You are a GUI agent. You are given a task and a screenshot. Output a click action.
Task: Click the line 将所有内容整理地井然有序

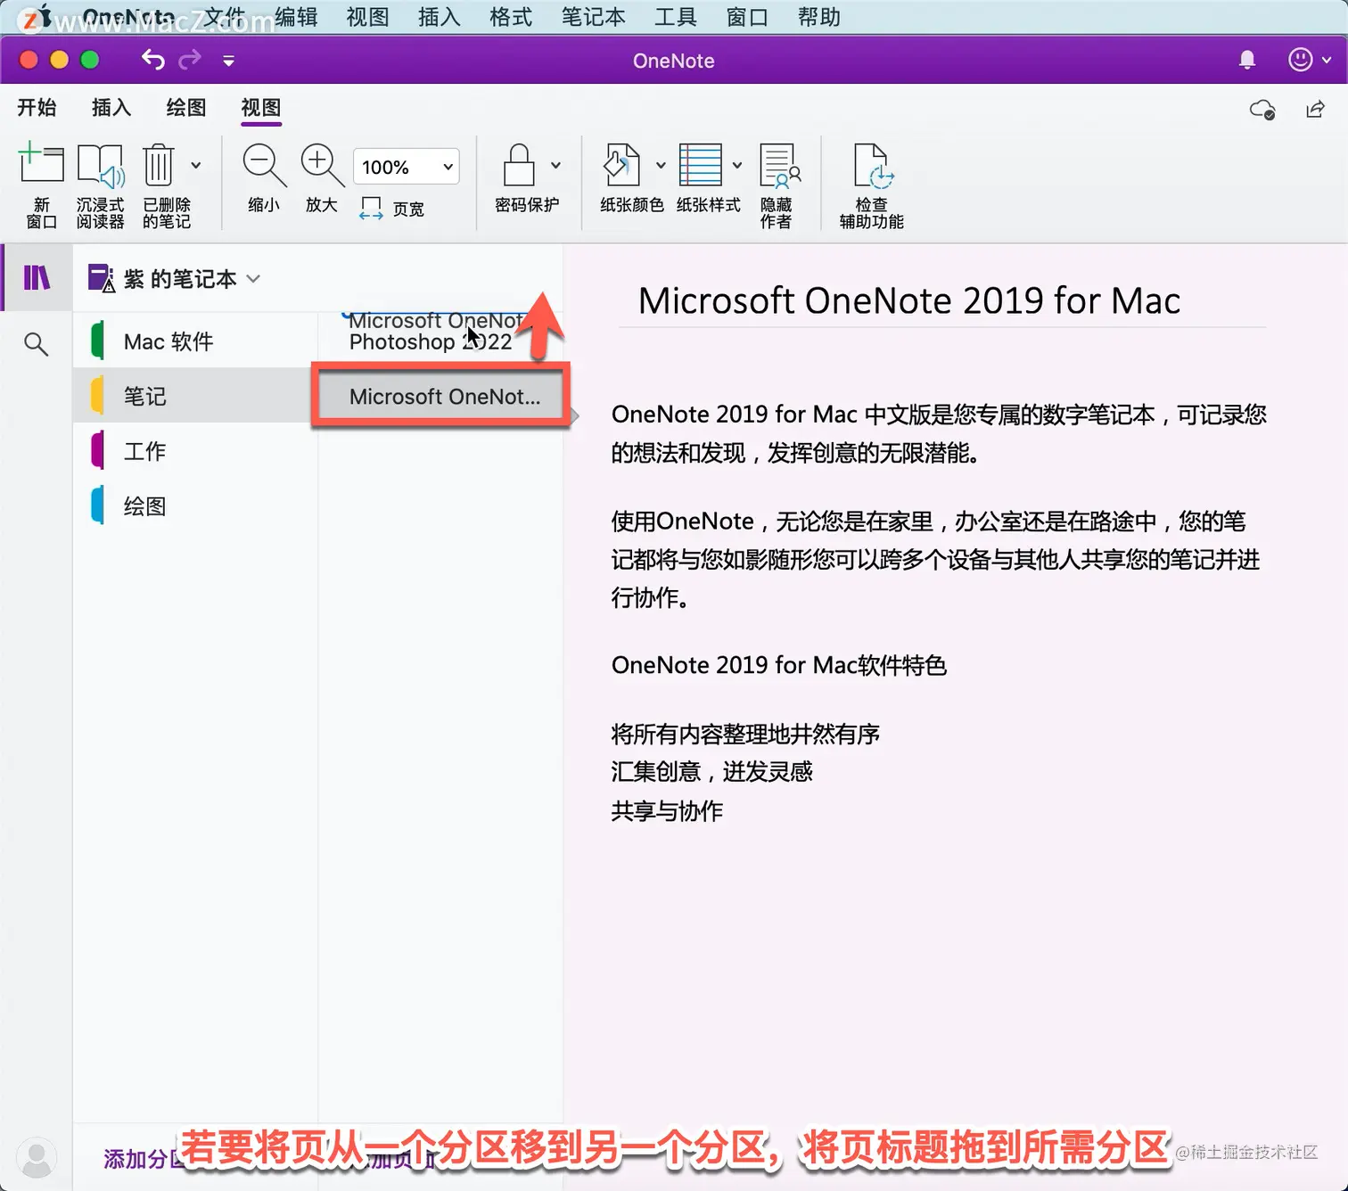[x=745, y=734]
